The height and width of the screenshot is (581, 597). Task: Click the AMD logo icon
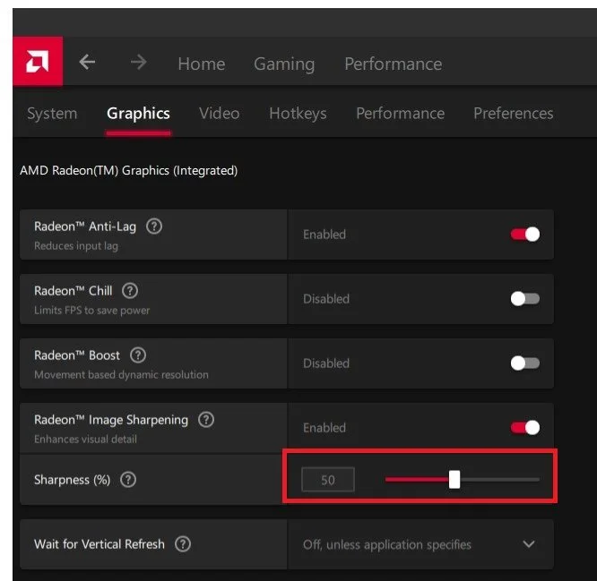click(38, 61)
